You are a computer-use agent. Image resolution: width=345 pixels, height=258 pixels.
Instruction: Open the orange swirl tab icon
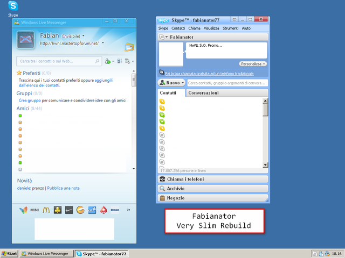[x=80, y=210]
